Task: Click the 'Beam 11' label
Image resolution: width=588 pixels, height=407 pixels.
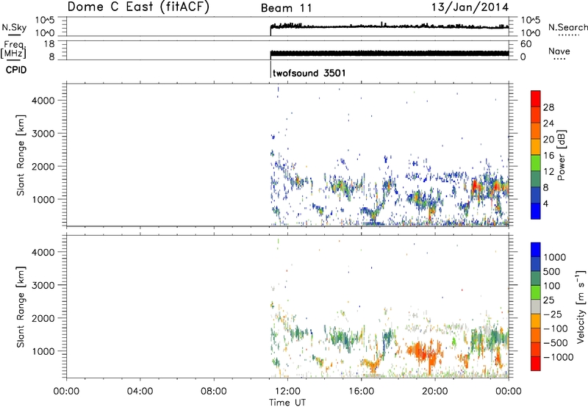Action: 287,8
